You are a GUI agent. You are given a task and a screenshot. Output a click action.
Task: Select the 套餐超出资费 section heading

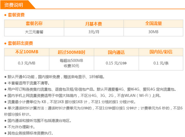(x=20, y=43)
